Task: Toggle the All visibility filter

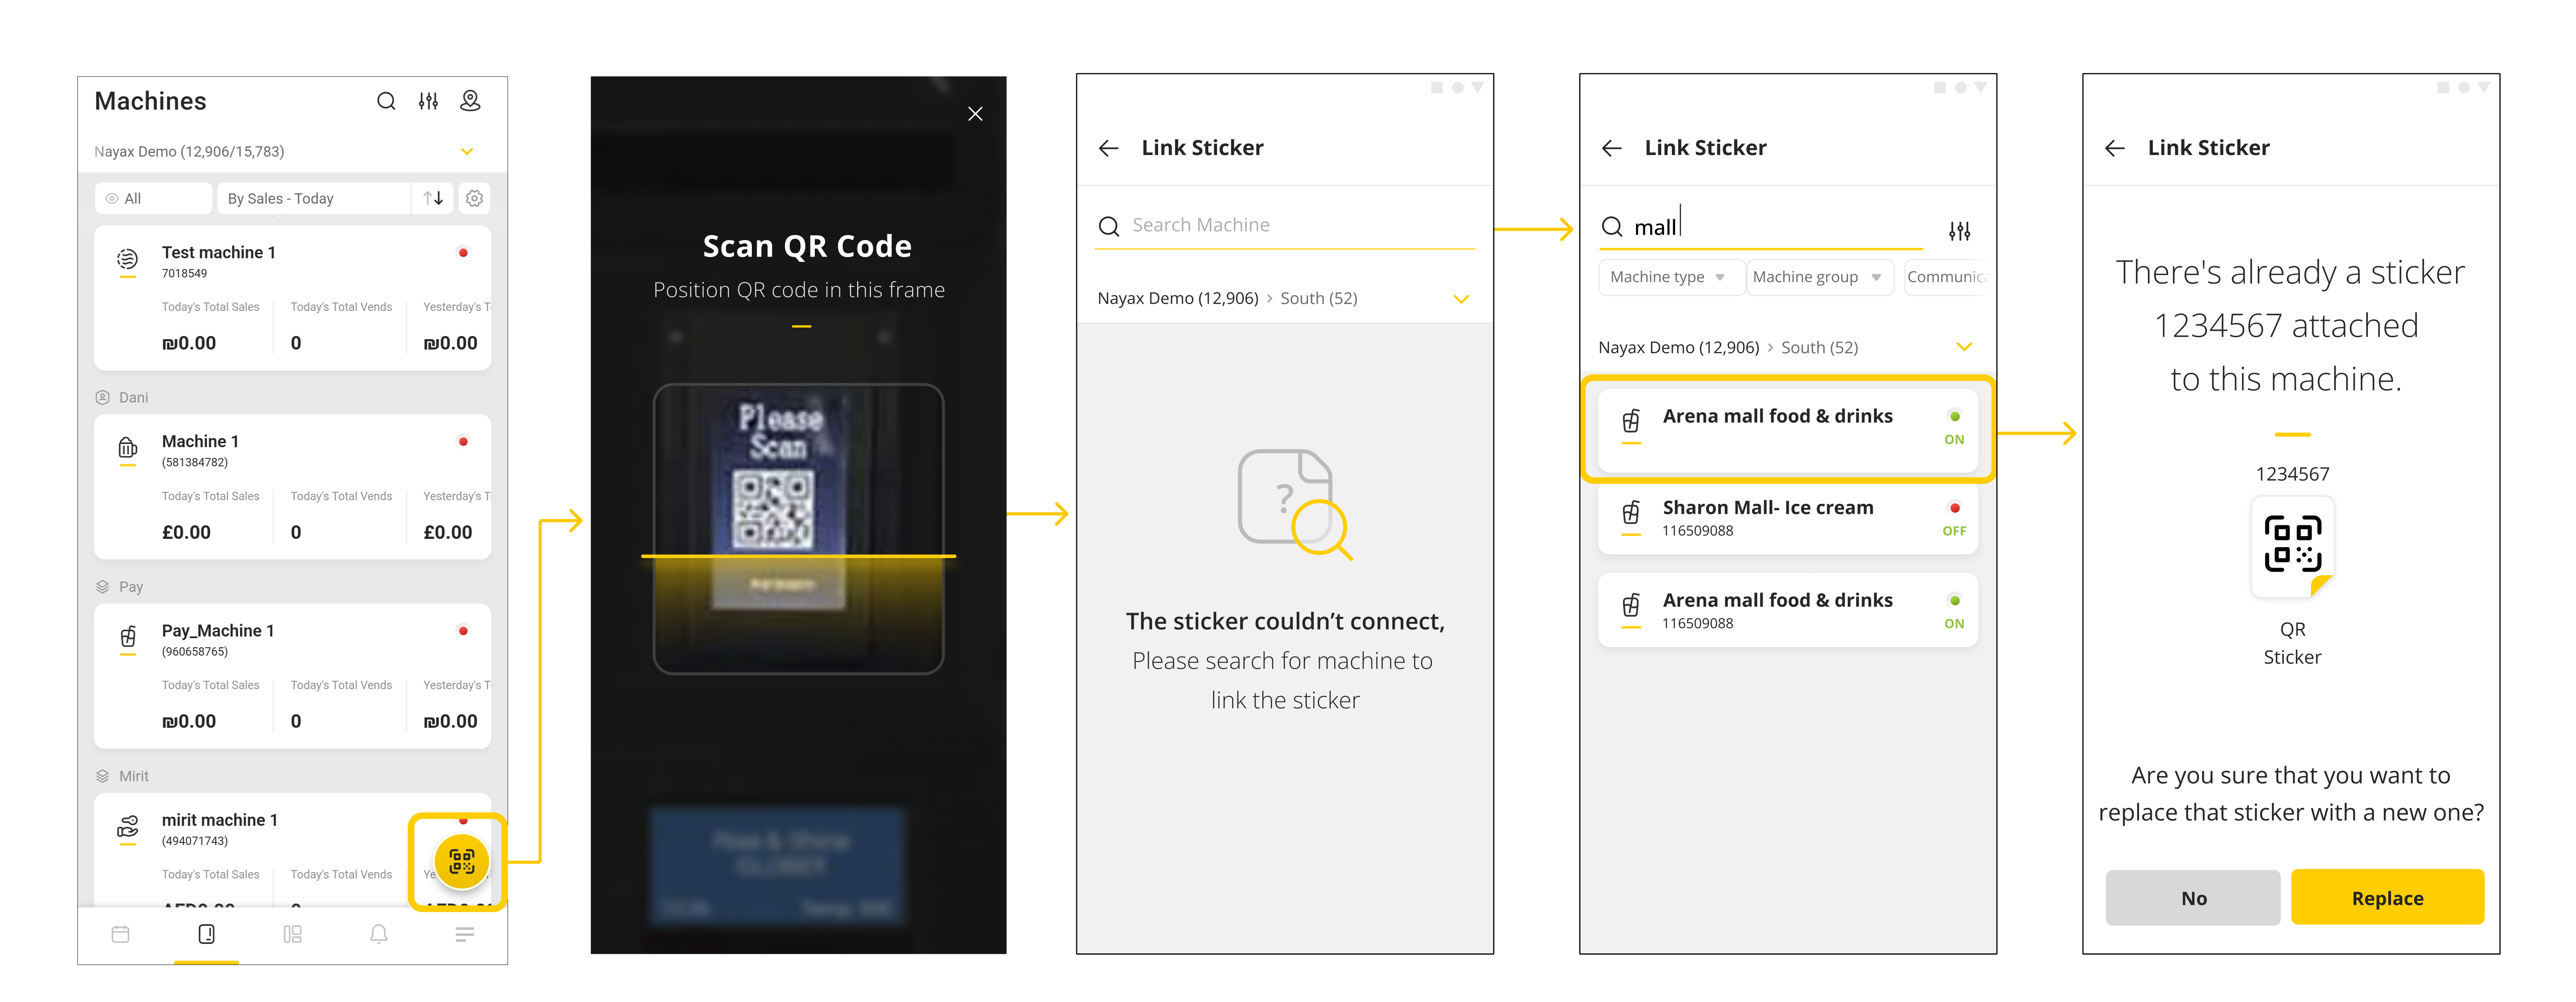Action: [x=153, y=198]
